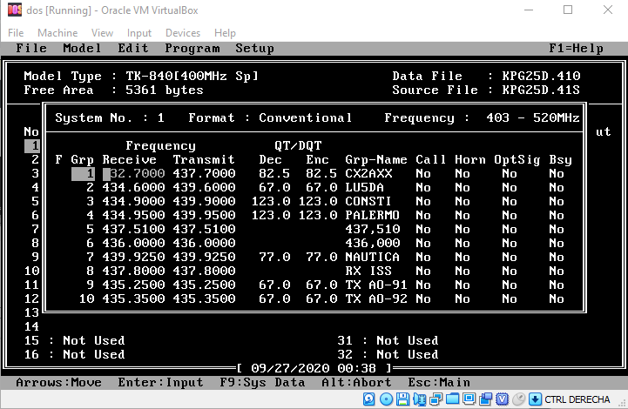Open the VirtualBox Devices menu
The image size is (628, 409).
pos(182,33)
